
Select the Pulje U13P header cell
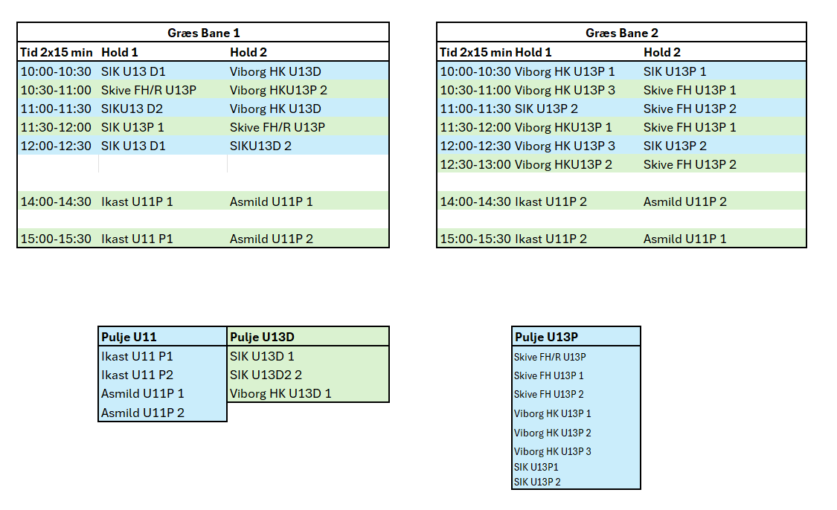pos(547,337)
